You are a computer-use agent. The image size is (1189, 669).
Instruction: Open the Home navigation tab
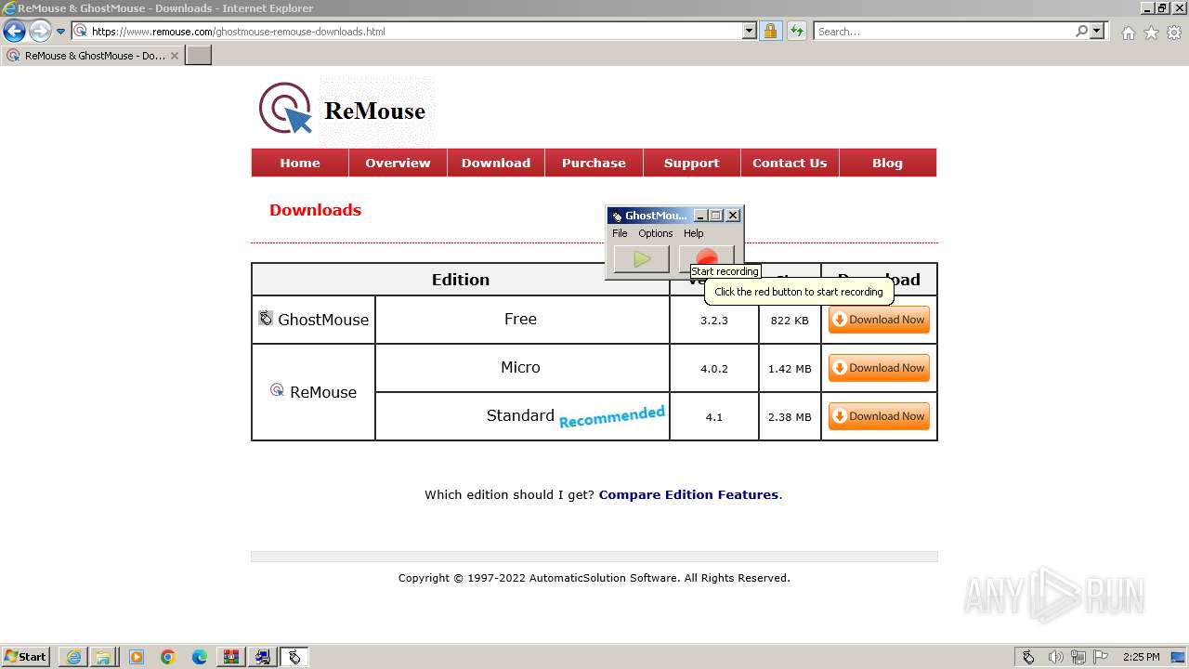tap(300, 163)
